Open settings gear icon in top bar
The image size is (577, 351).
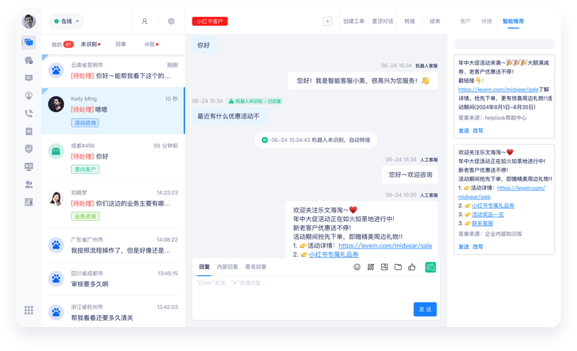pyautogui.click(x=171, y=22)
